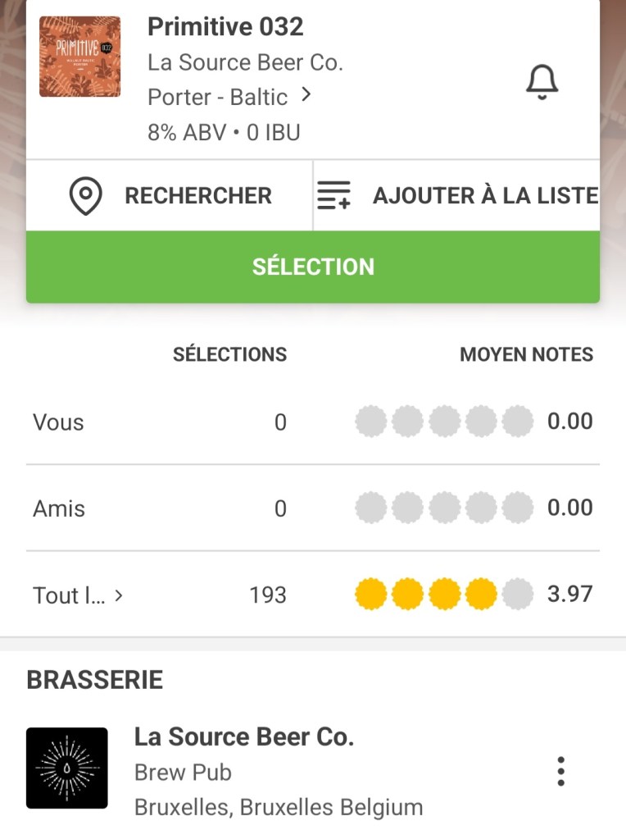Select the Vous row

coord(59,422)
